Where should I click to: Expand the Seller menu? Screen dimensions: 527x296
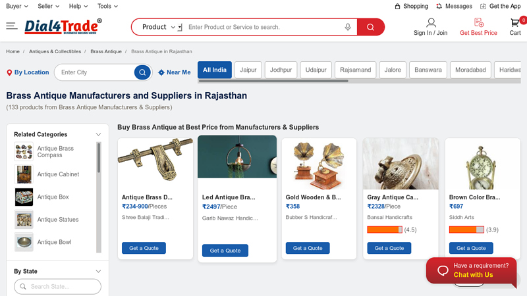coord(48,6)
